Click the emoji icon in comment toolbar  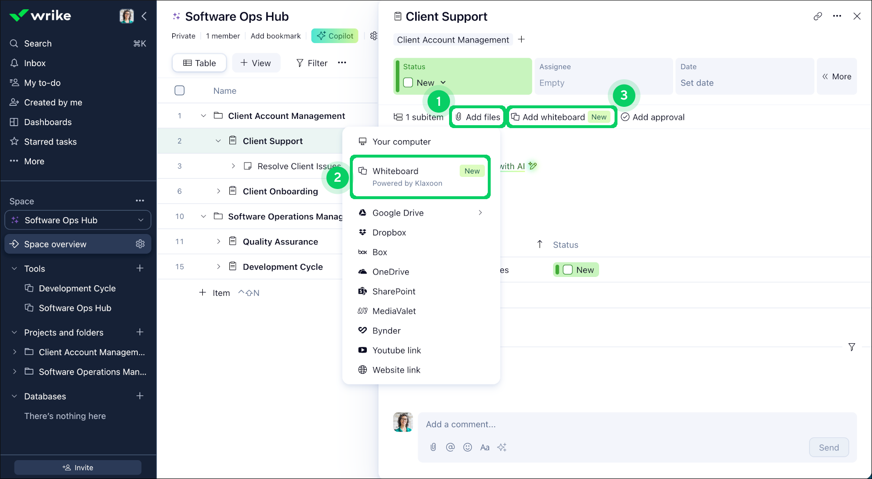pos(467,448)
